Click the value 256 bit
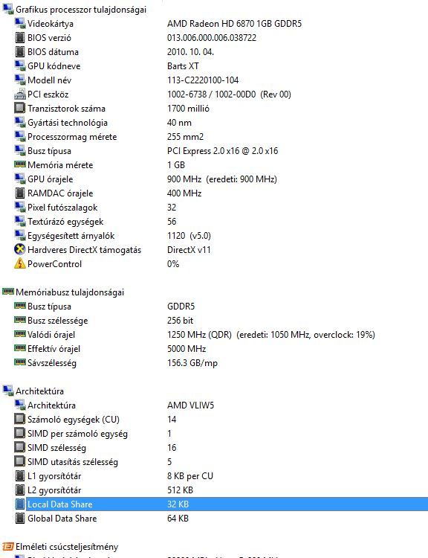This screenshot has height=558, width=428. pos(180,320)
